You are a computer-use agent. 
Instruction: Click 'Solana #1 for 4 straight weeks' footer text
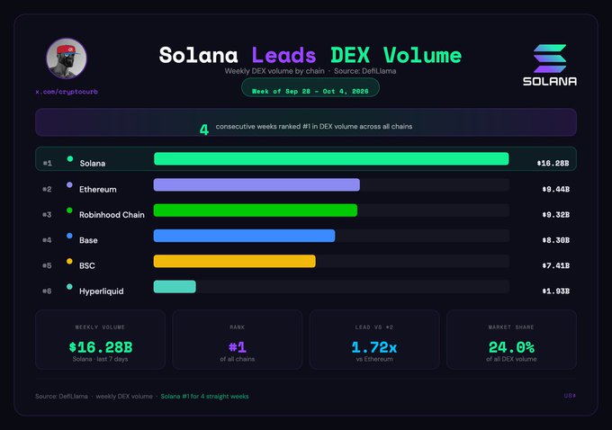pos(204,397)
